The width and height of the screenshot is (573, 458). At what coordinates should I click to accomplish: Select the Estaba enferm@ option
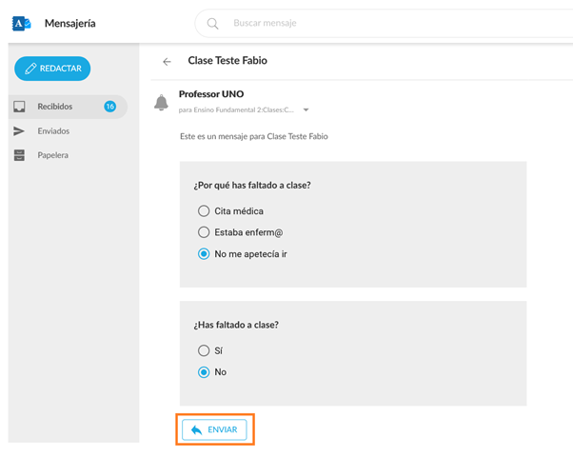[204, 232]
